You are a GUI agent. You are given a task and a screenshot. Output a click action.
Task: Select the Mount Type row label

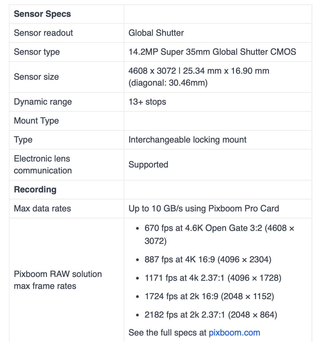coord(36,121)
